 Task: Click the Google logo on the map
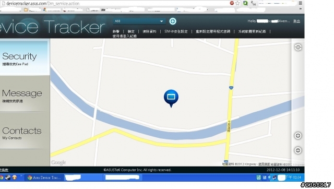click(58, 162)
